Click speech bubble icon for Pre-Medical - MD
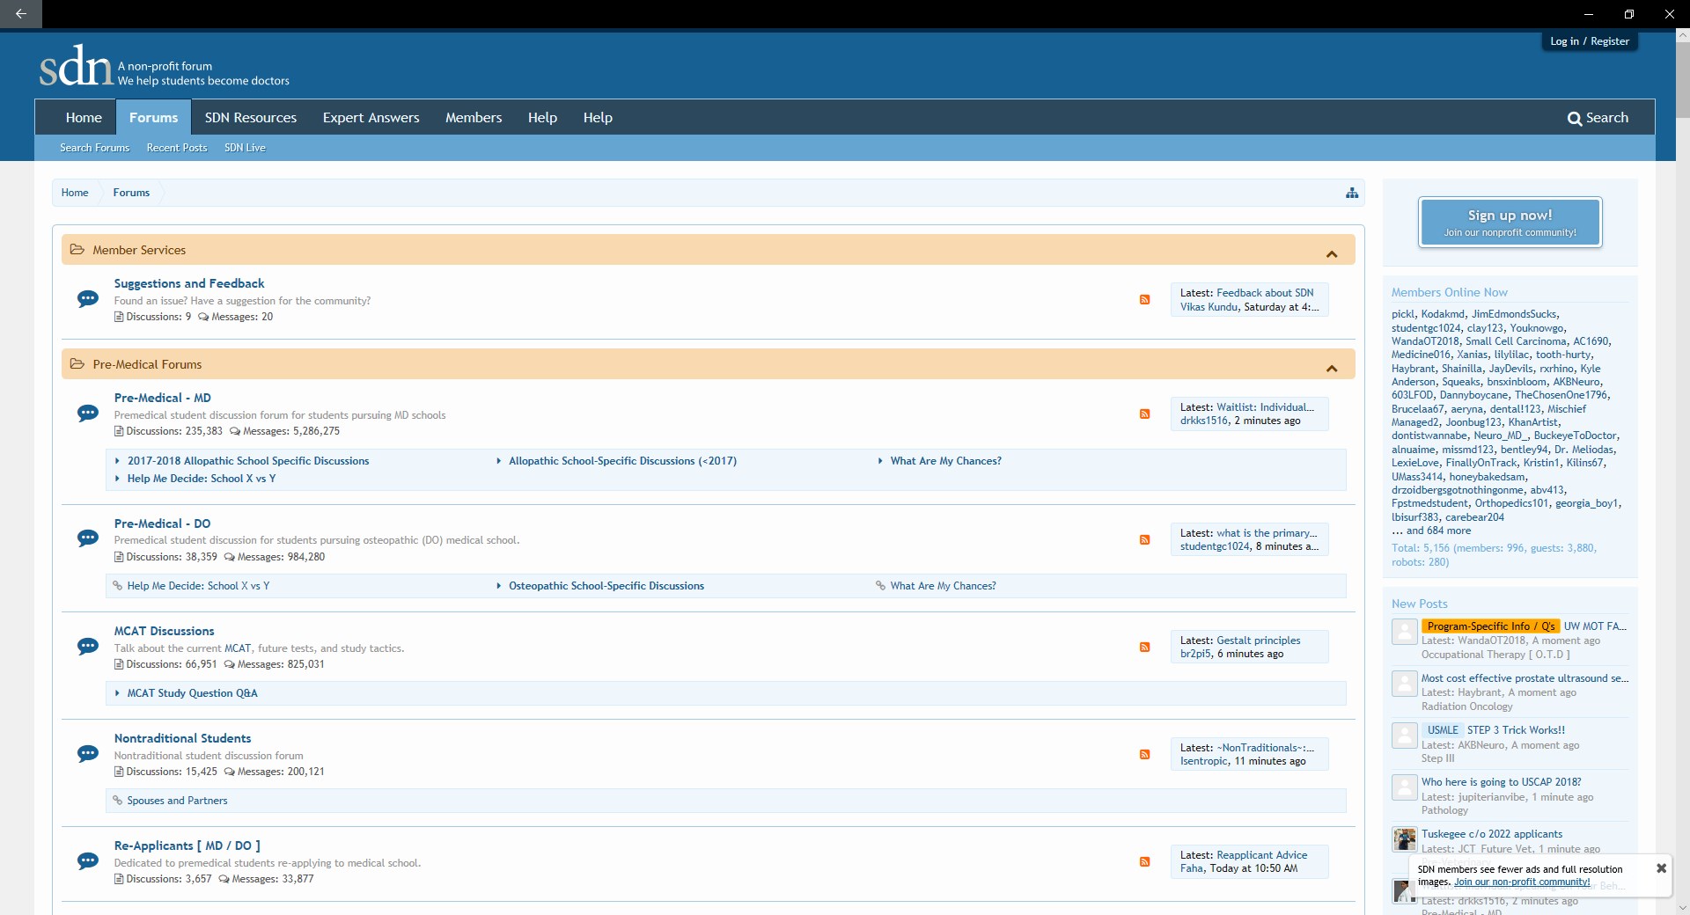Image resolution: width=1690 pixels, height=915 pixels. coord(88,414)
